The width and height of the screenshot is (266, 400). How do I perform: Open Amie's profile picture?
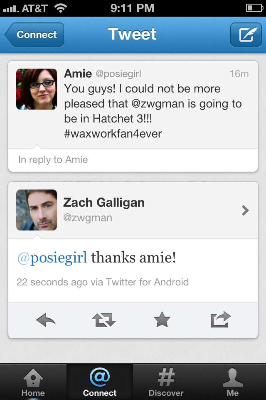37,89
